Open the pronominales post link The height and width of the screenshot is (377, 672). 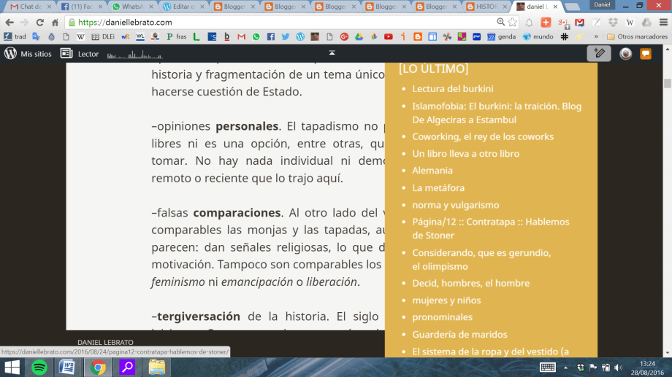(x=443, y=317)
